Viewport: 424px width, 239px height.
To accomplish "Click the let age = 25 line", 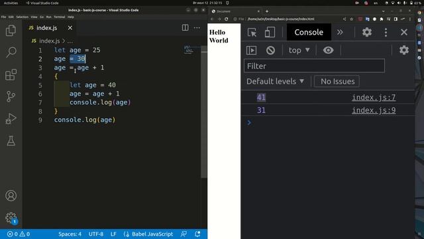I will 77,50.
